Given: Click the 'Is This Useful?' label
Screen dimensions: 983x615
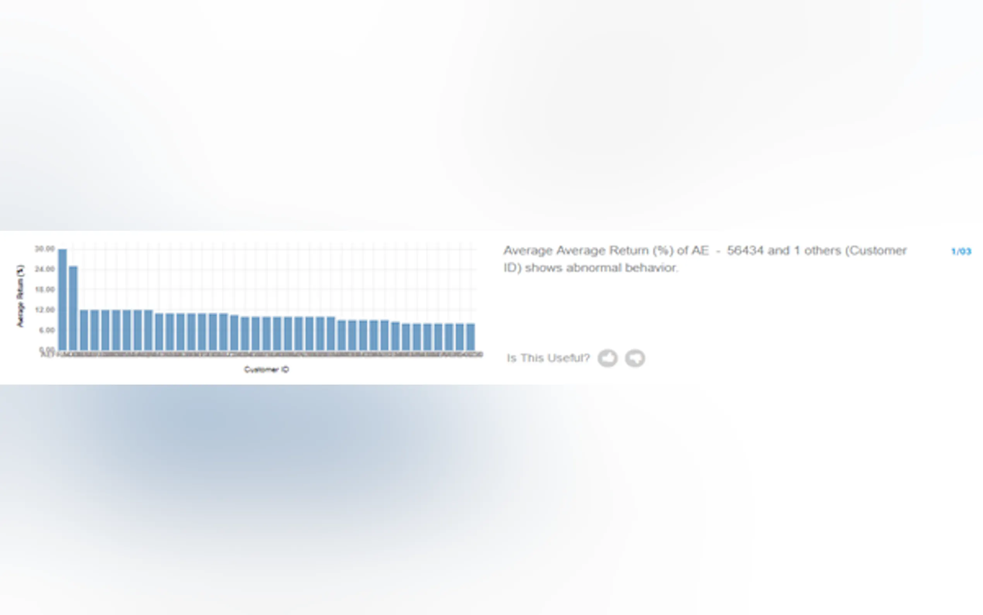Looking at the screenshot, I should tap(548, 358).
